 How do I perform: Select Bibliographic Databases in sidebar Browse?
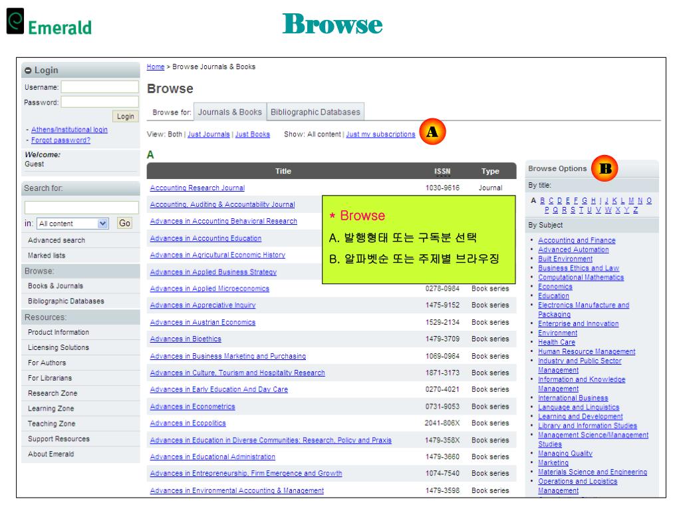66,301
